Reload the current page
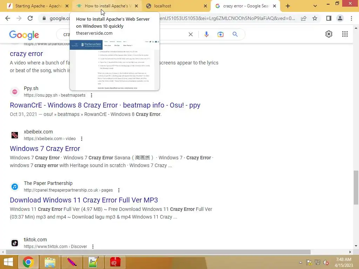 click(x=30, y=18)
